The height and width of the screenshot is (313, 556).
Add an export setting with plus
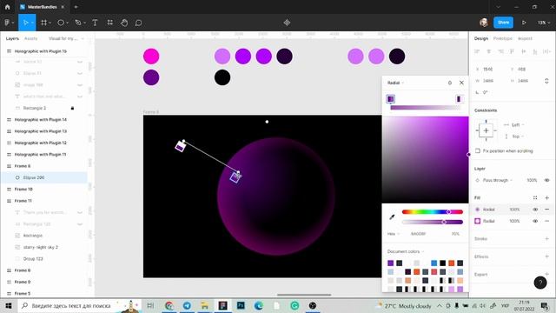pyautogui.click(x=546, y=274)
